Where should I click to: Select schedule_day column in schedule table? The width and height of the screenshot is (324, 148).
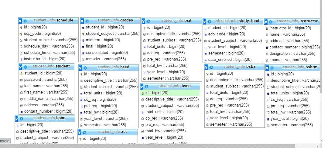click(x=49, y=46)
